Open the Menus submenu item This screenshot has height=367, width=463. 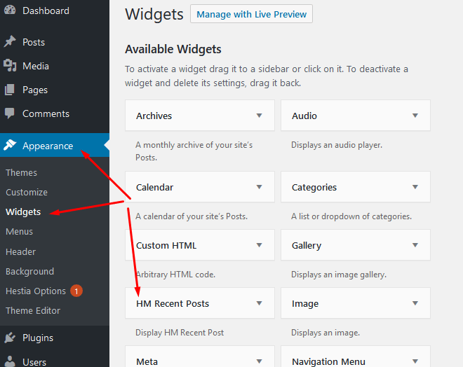click(19, 231)
